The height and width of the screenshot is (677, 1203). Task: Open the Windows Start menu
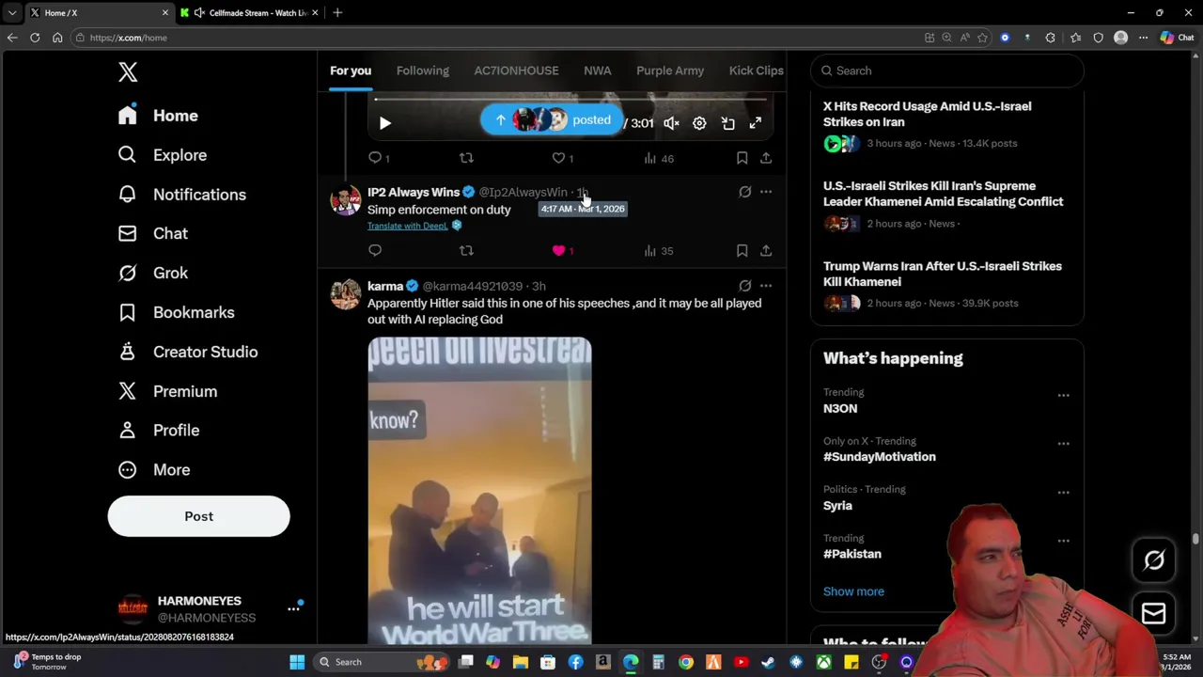coord(297,662)
